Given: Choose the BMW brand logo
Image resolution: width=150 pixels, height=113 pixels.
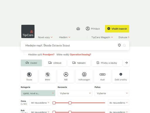Looking at the screenshot, I should pyautogui.click(x=47, y=74).
